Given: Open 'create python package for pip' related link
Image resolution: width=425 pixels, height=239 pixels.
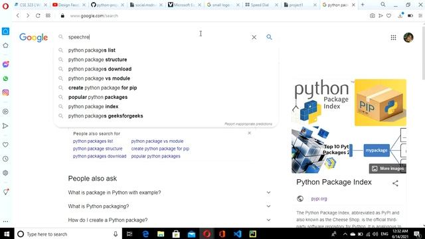Looking at the screenshot, I should pos(160,149).
